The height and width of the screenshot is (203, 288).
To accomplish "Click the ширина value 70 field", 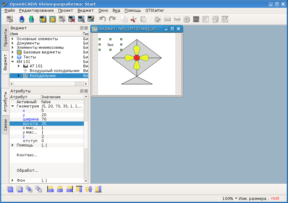I will coord(62,119).
